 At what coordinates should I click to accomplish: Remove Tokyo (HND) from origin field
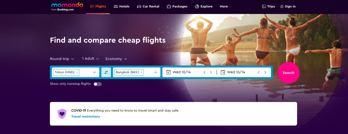(77, 72)
